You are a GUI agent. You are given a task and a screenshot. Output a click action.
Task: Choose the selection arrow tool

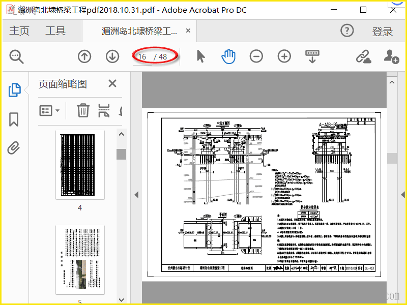coord(200,56)
